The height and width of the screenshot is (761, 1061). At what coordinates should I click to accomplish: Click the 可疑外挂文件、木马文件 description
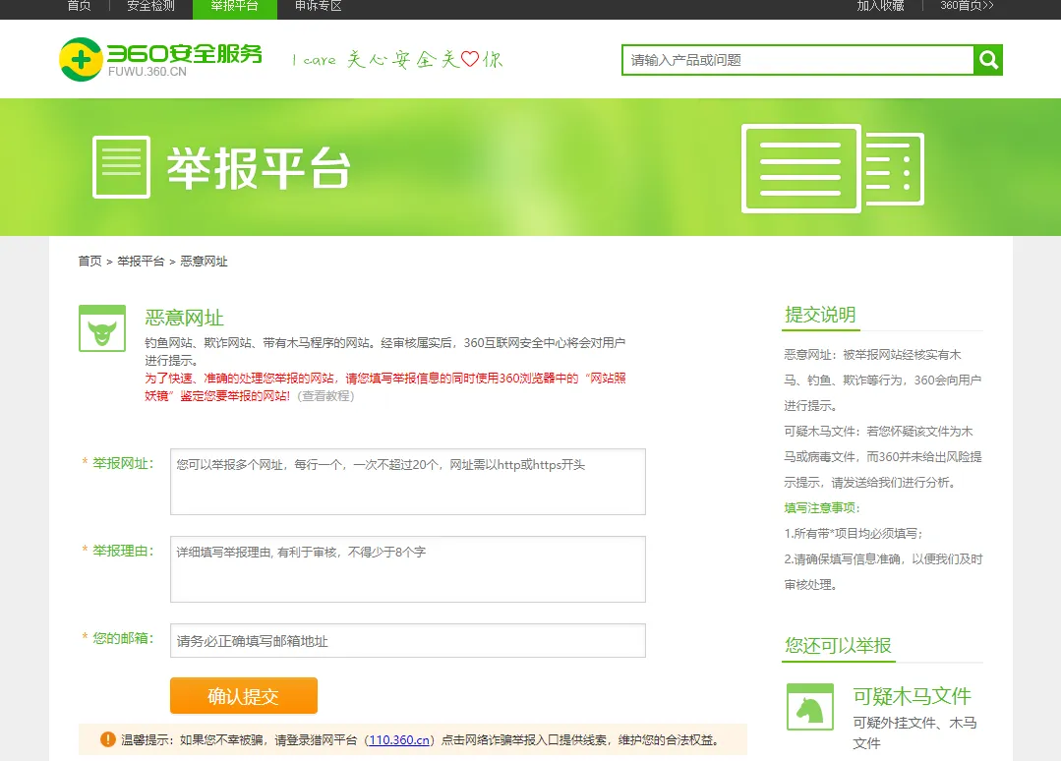point(914,733)
